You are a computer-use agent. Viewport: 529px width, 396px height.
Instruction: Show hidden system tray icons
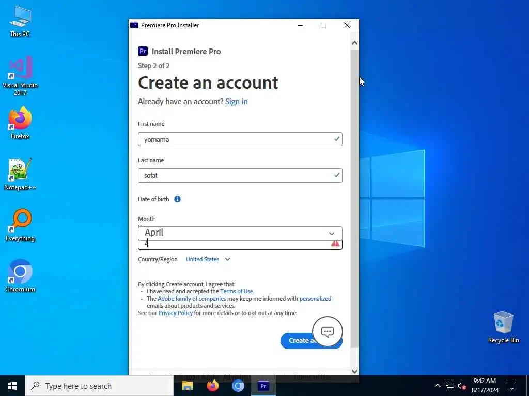coord(437,386)
